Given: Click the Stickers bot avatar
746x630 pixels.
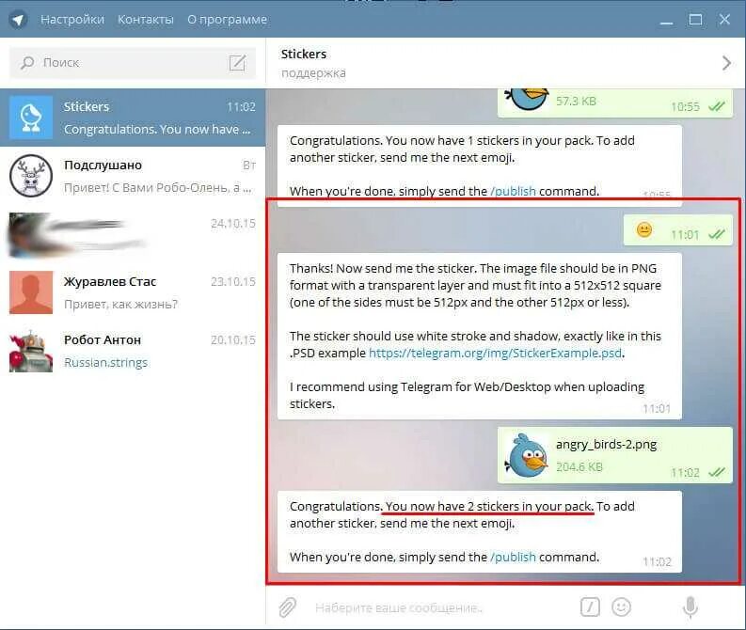Looking at the screenshot, I should 31,118.
